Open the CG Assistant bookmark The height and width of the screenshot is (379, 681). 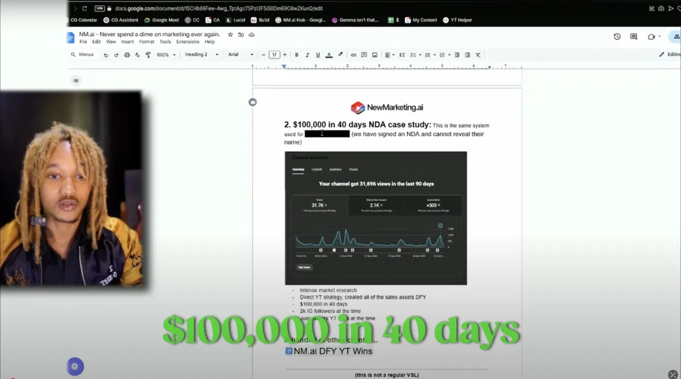[x=120, y=20]
